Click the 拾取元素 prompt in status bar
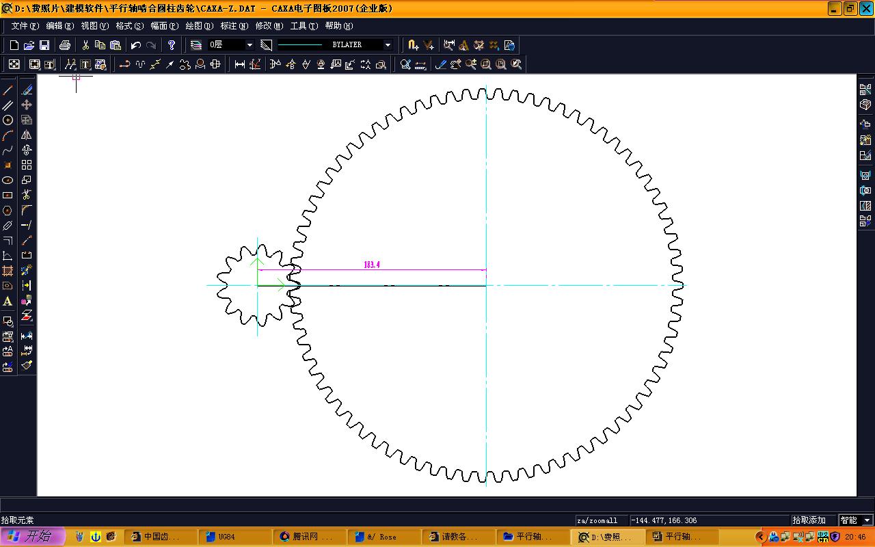This screenshot has height=547, width=875. point(18,520)
